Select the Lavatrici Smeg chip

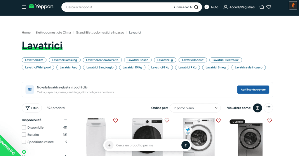(x=216, y=67)
